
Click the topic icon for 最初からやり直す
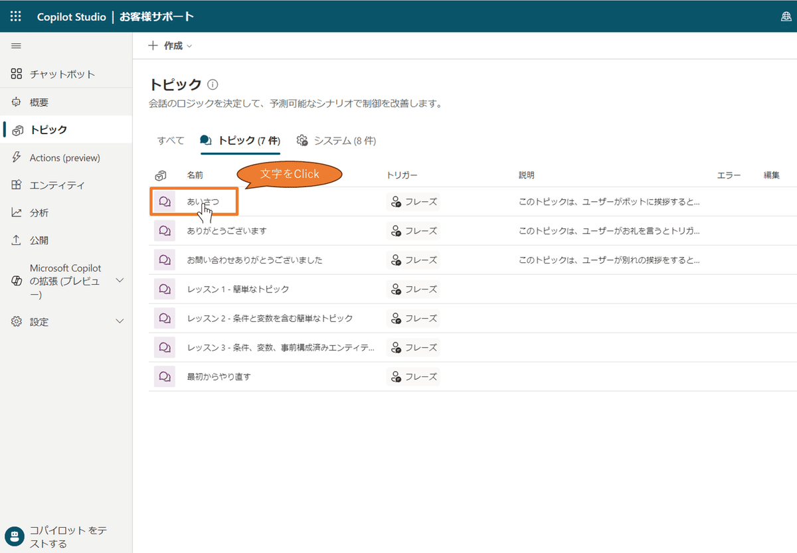(165, 377)
